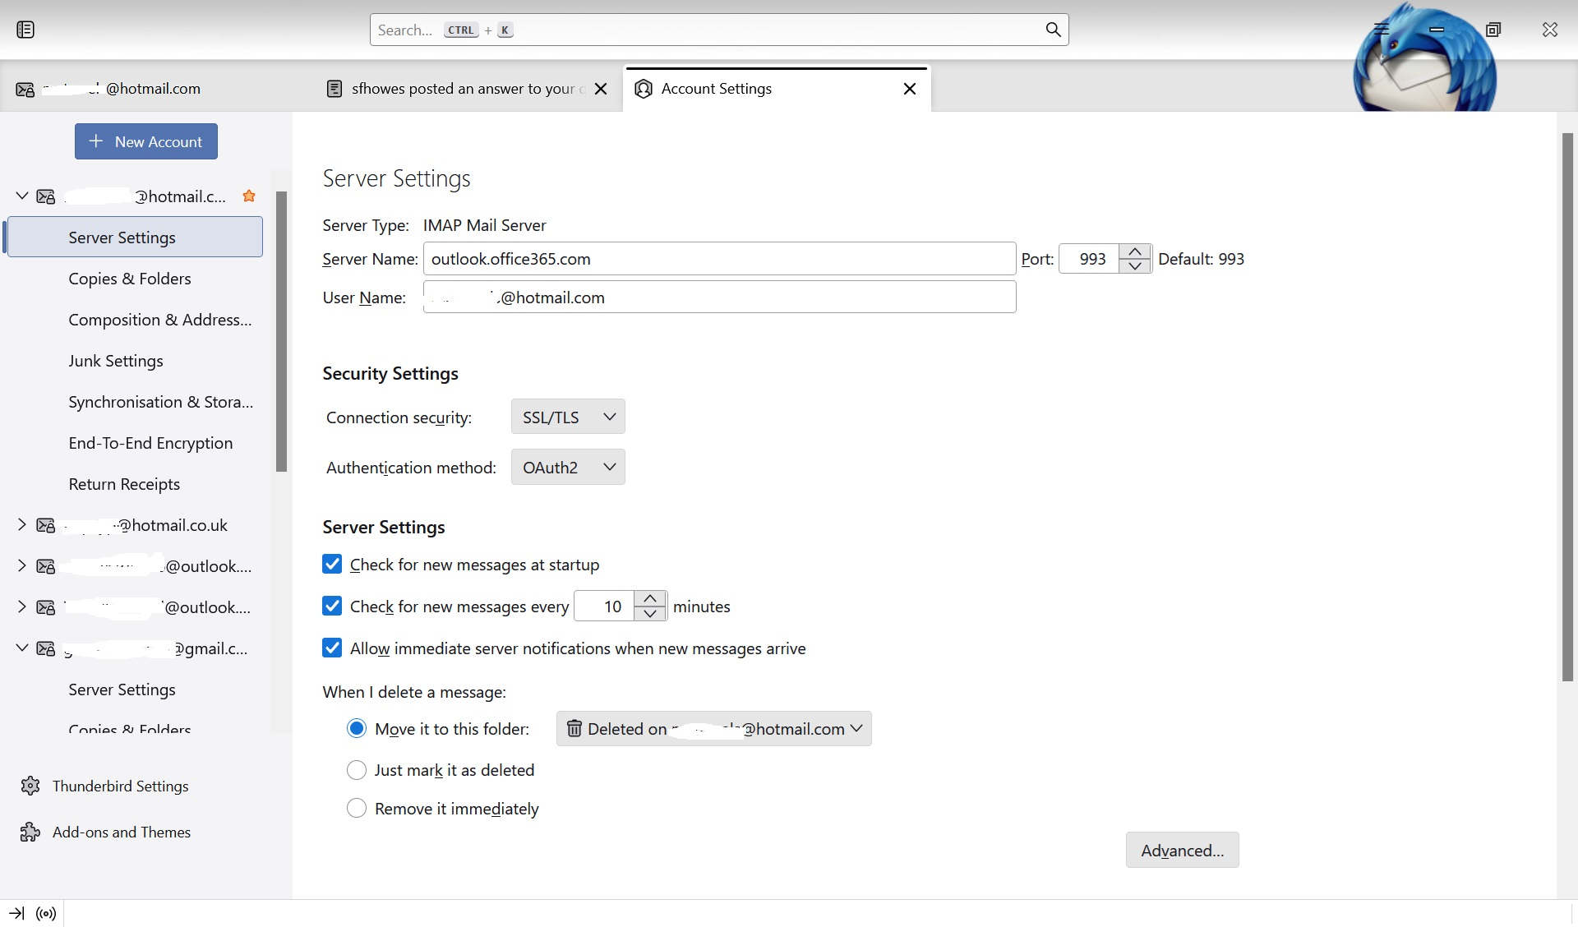Click the mail icon of the gmail account

click(46, 648)
